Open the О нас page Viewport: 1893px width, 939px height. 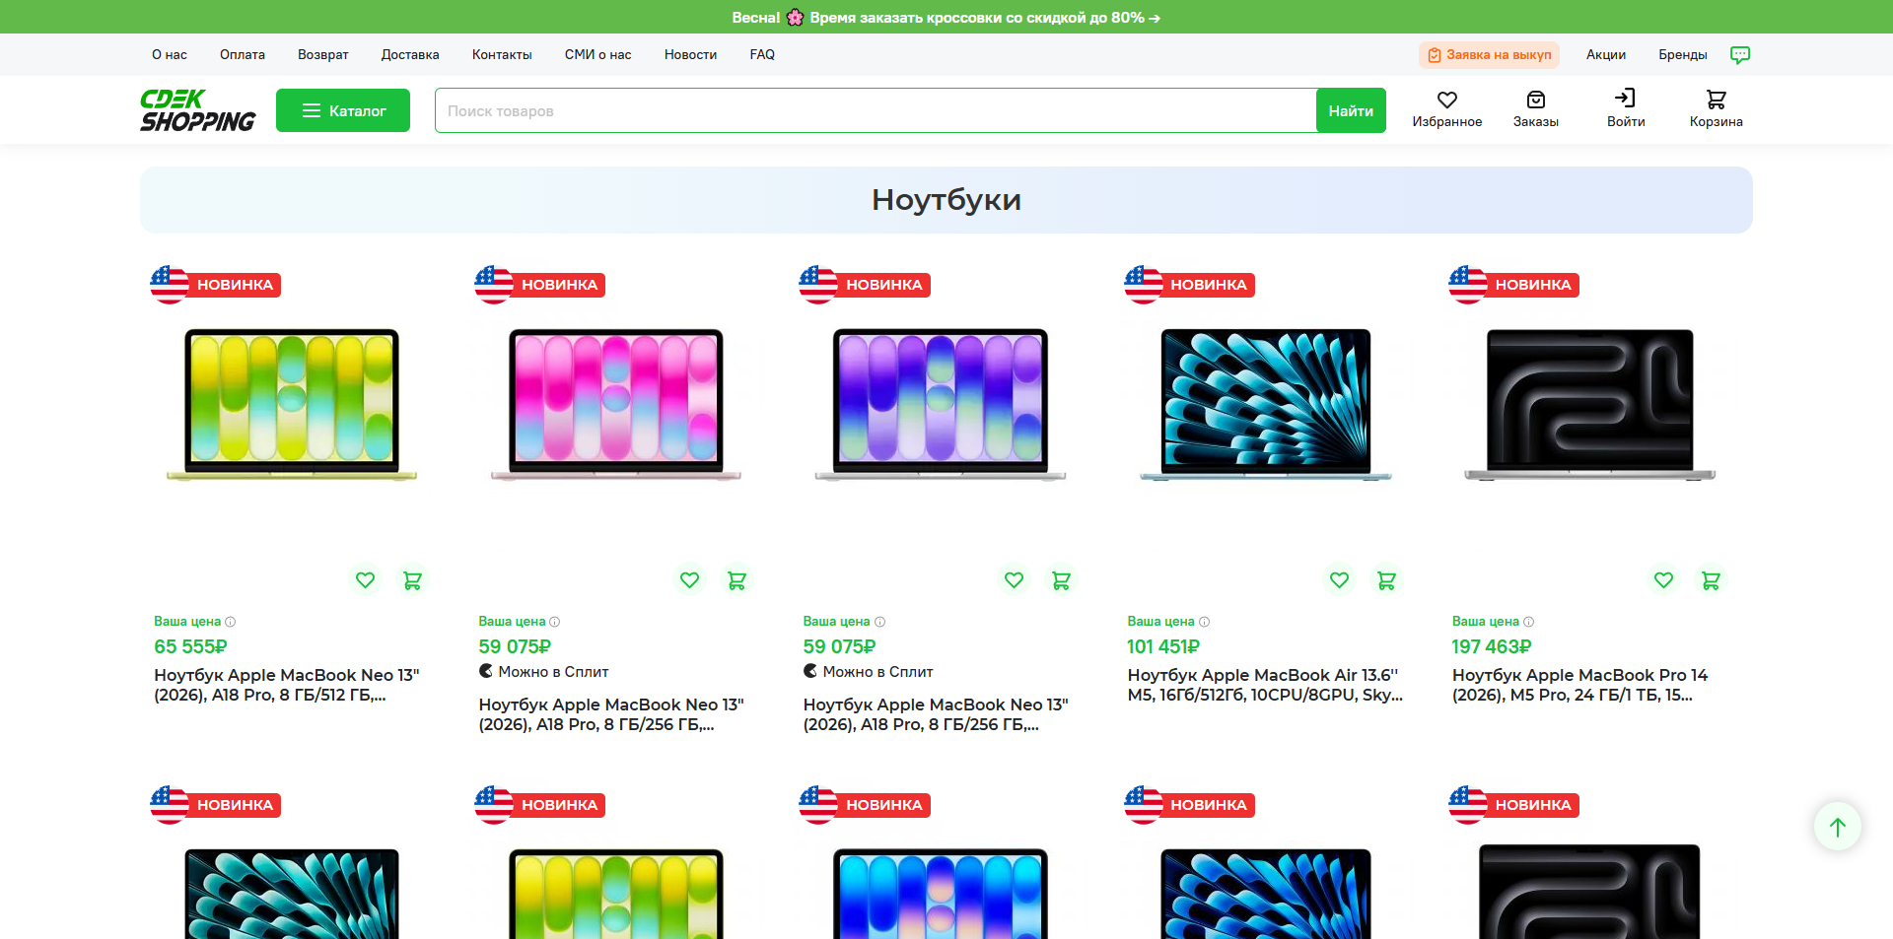(x=170, y=55)
